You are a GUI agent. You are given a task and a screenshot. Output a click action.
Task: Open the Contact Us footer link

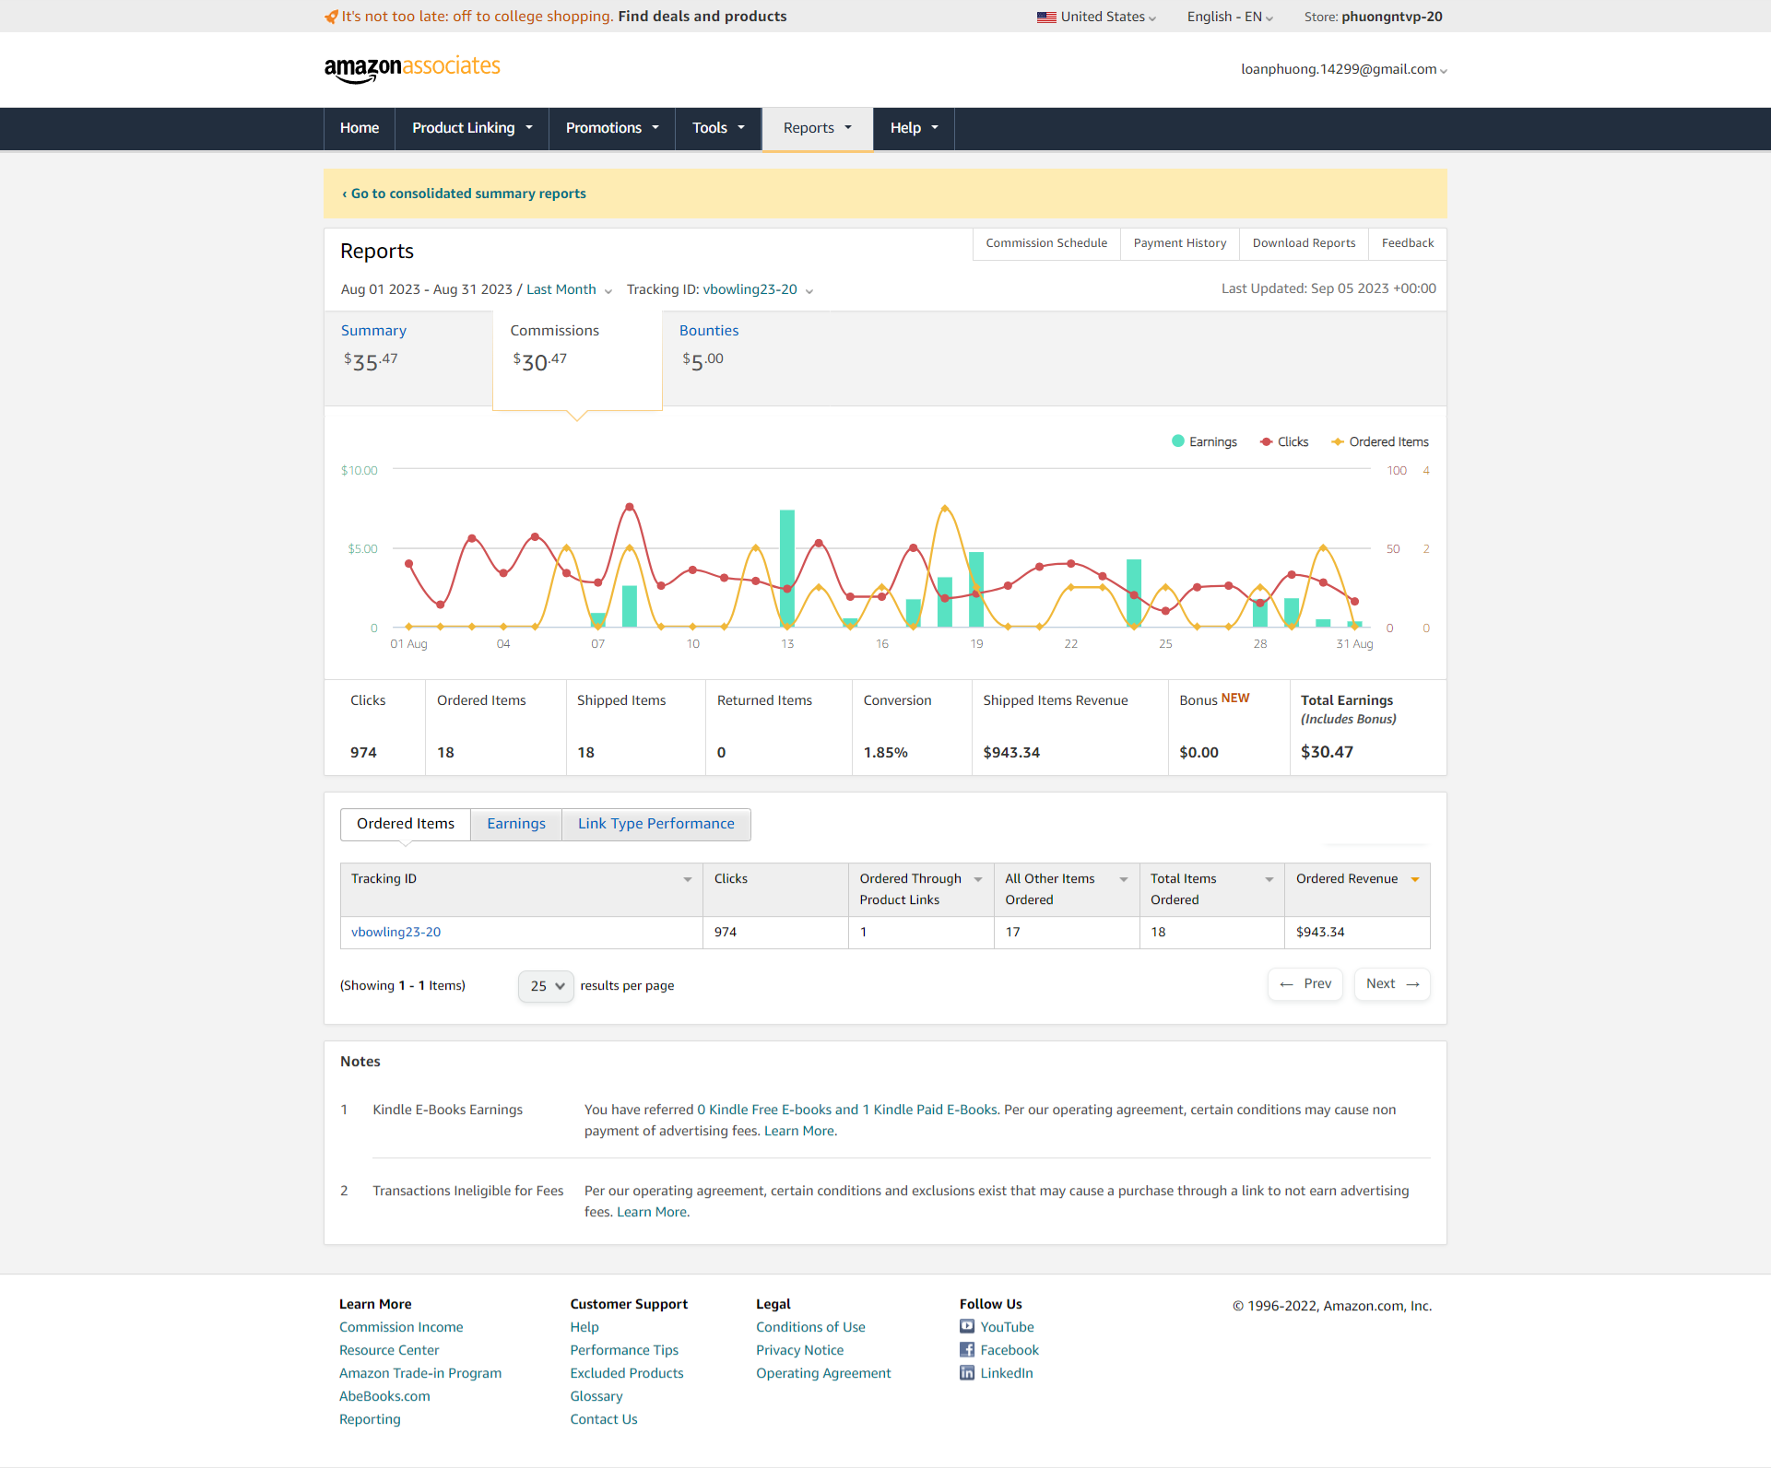click(604, 1419)
